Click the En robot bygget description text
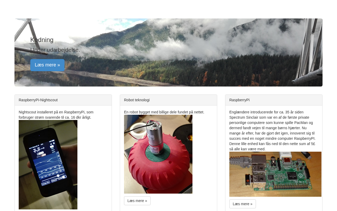The height and width of the screenshot is (211, 337). pyautogui.click(x=164, y=112)
